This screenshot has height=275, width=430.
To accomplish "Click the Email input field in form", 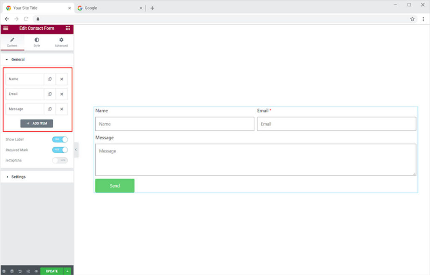I will 336,124.
